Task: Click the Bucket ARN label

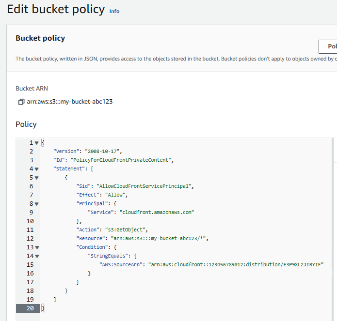Action: 32,89
